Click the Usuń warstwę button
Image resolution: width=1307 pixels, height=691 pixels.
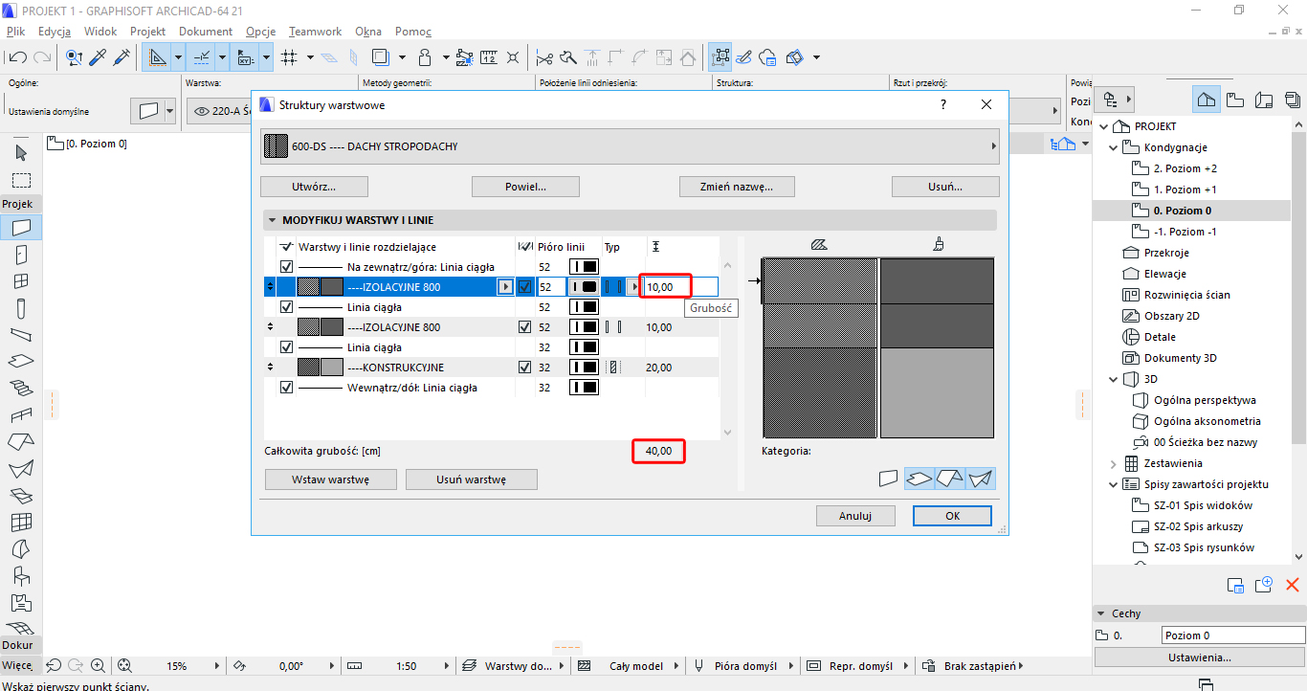point(472,479)
